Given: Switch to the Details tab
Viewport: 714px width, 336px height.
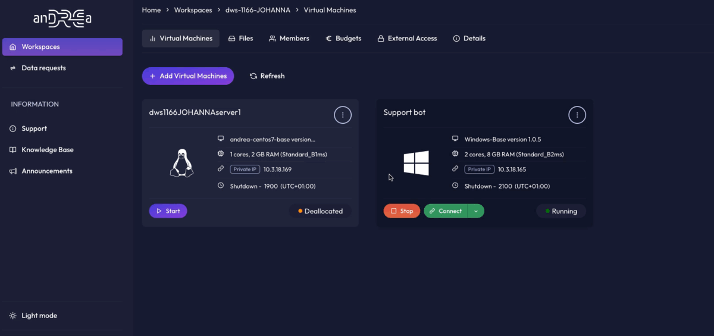Looking at the screenshot, I should click(x=469, y=39).
